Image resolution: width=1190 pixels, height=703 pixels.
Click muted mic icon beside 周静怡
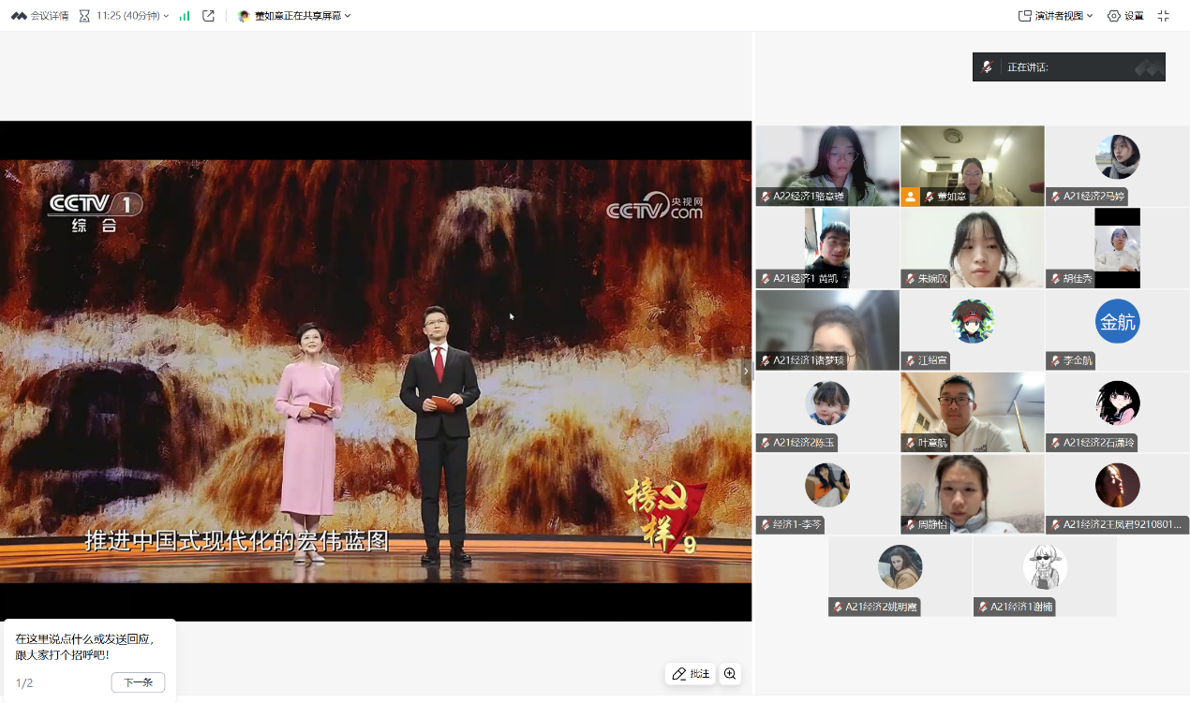click(x=910, y=525)
